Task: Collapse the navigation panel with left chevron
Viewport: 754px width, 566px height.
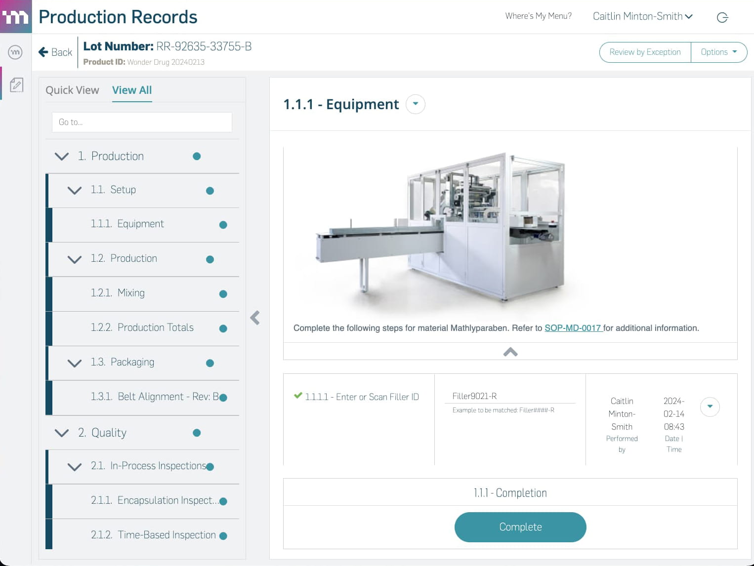Action: click(255, 318)
